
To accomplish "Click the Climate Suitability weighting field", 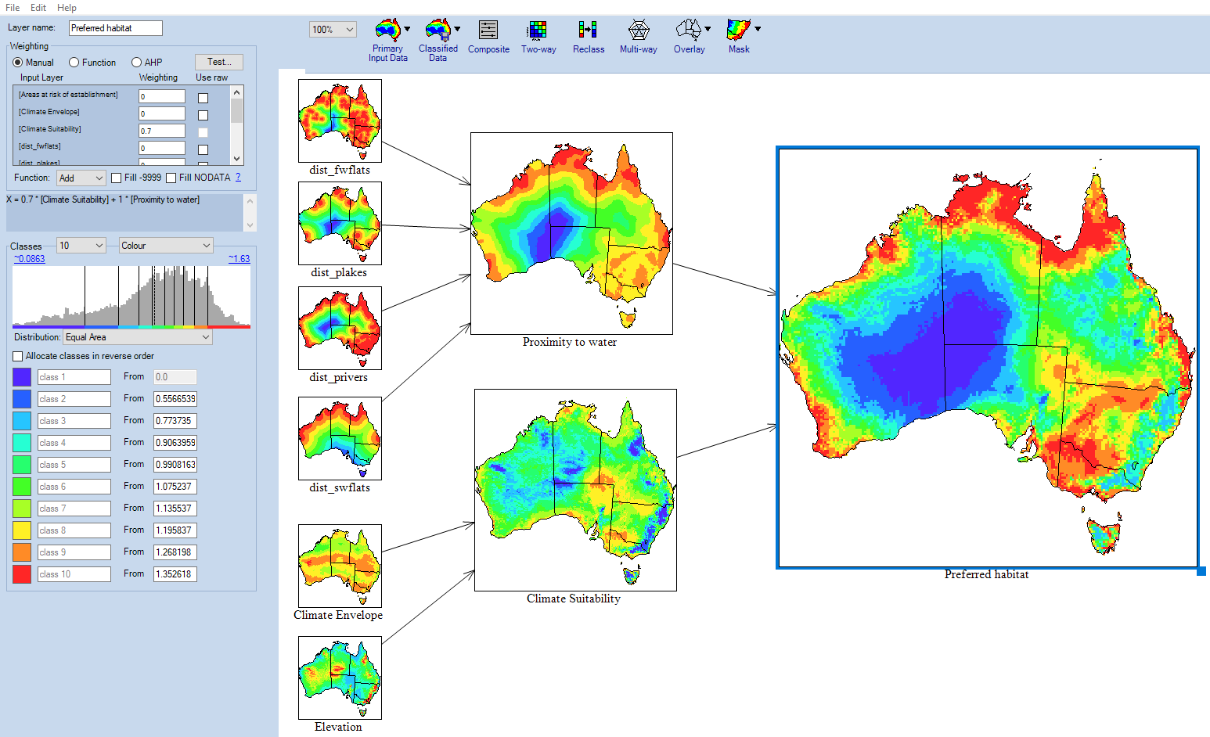I will (x=162, y=131).
